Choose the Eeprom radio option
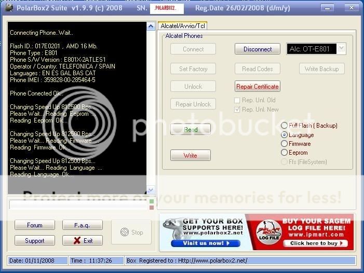 (x=284, y=153)
